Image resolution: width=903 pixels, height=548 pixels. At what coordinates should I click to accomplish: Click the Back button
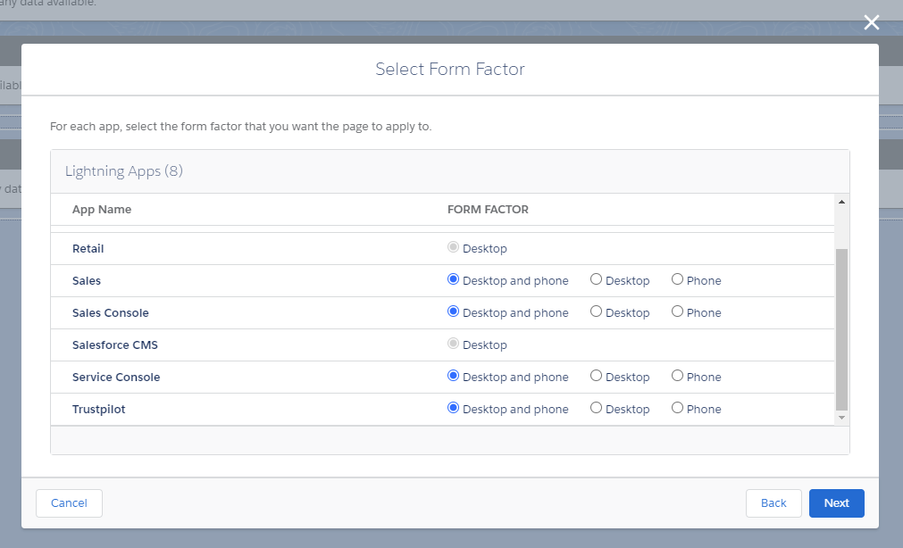(773, 502)
